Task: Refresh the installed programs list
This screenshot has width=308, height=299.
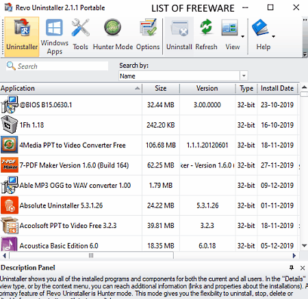Action: (206, 36)
